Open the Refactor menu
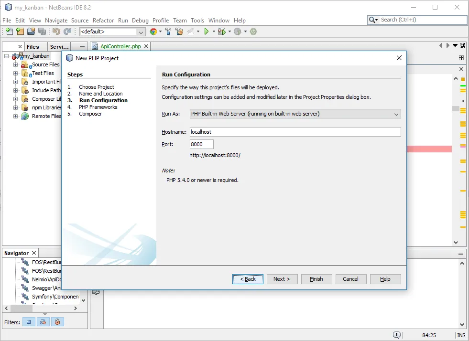The width and height of the screenshot is (469, 341). 103,21
